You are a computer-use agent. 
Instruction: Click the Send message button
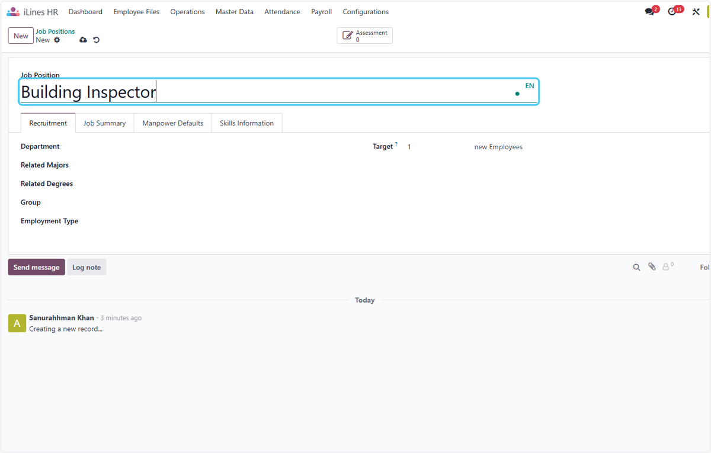click(x=37, y=267)
